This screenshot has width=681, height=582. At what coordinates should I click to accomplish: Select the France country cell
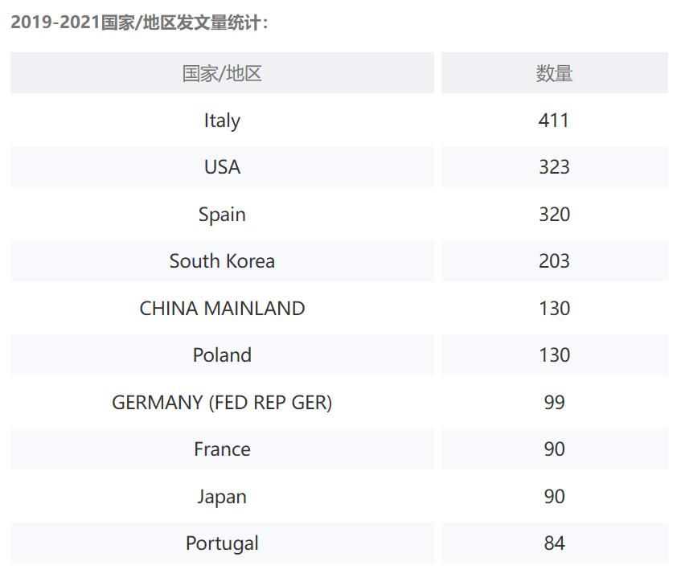pyautogui.click(x=222, y=449)
